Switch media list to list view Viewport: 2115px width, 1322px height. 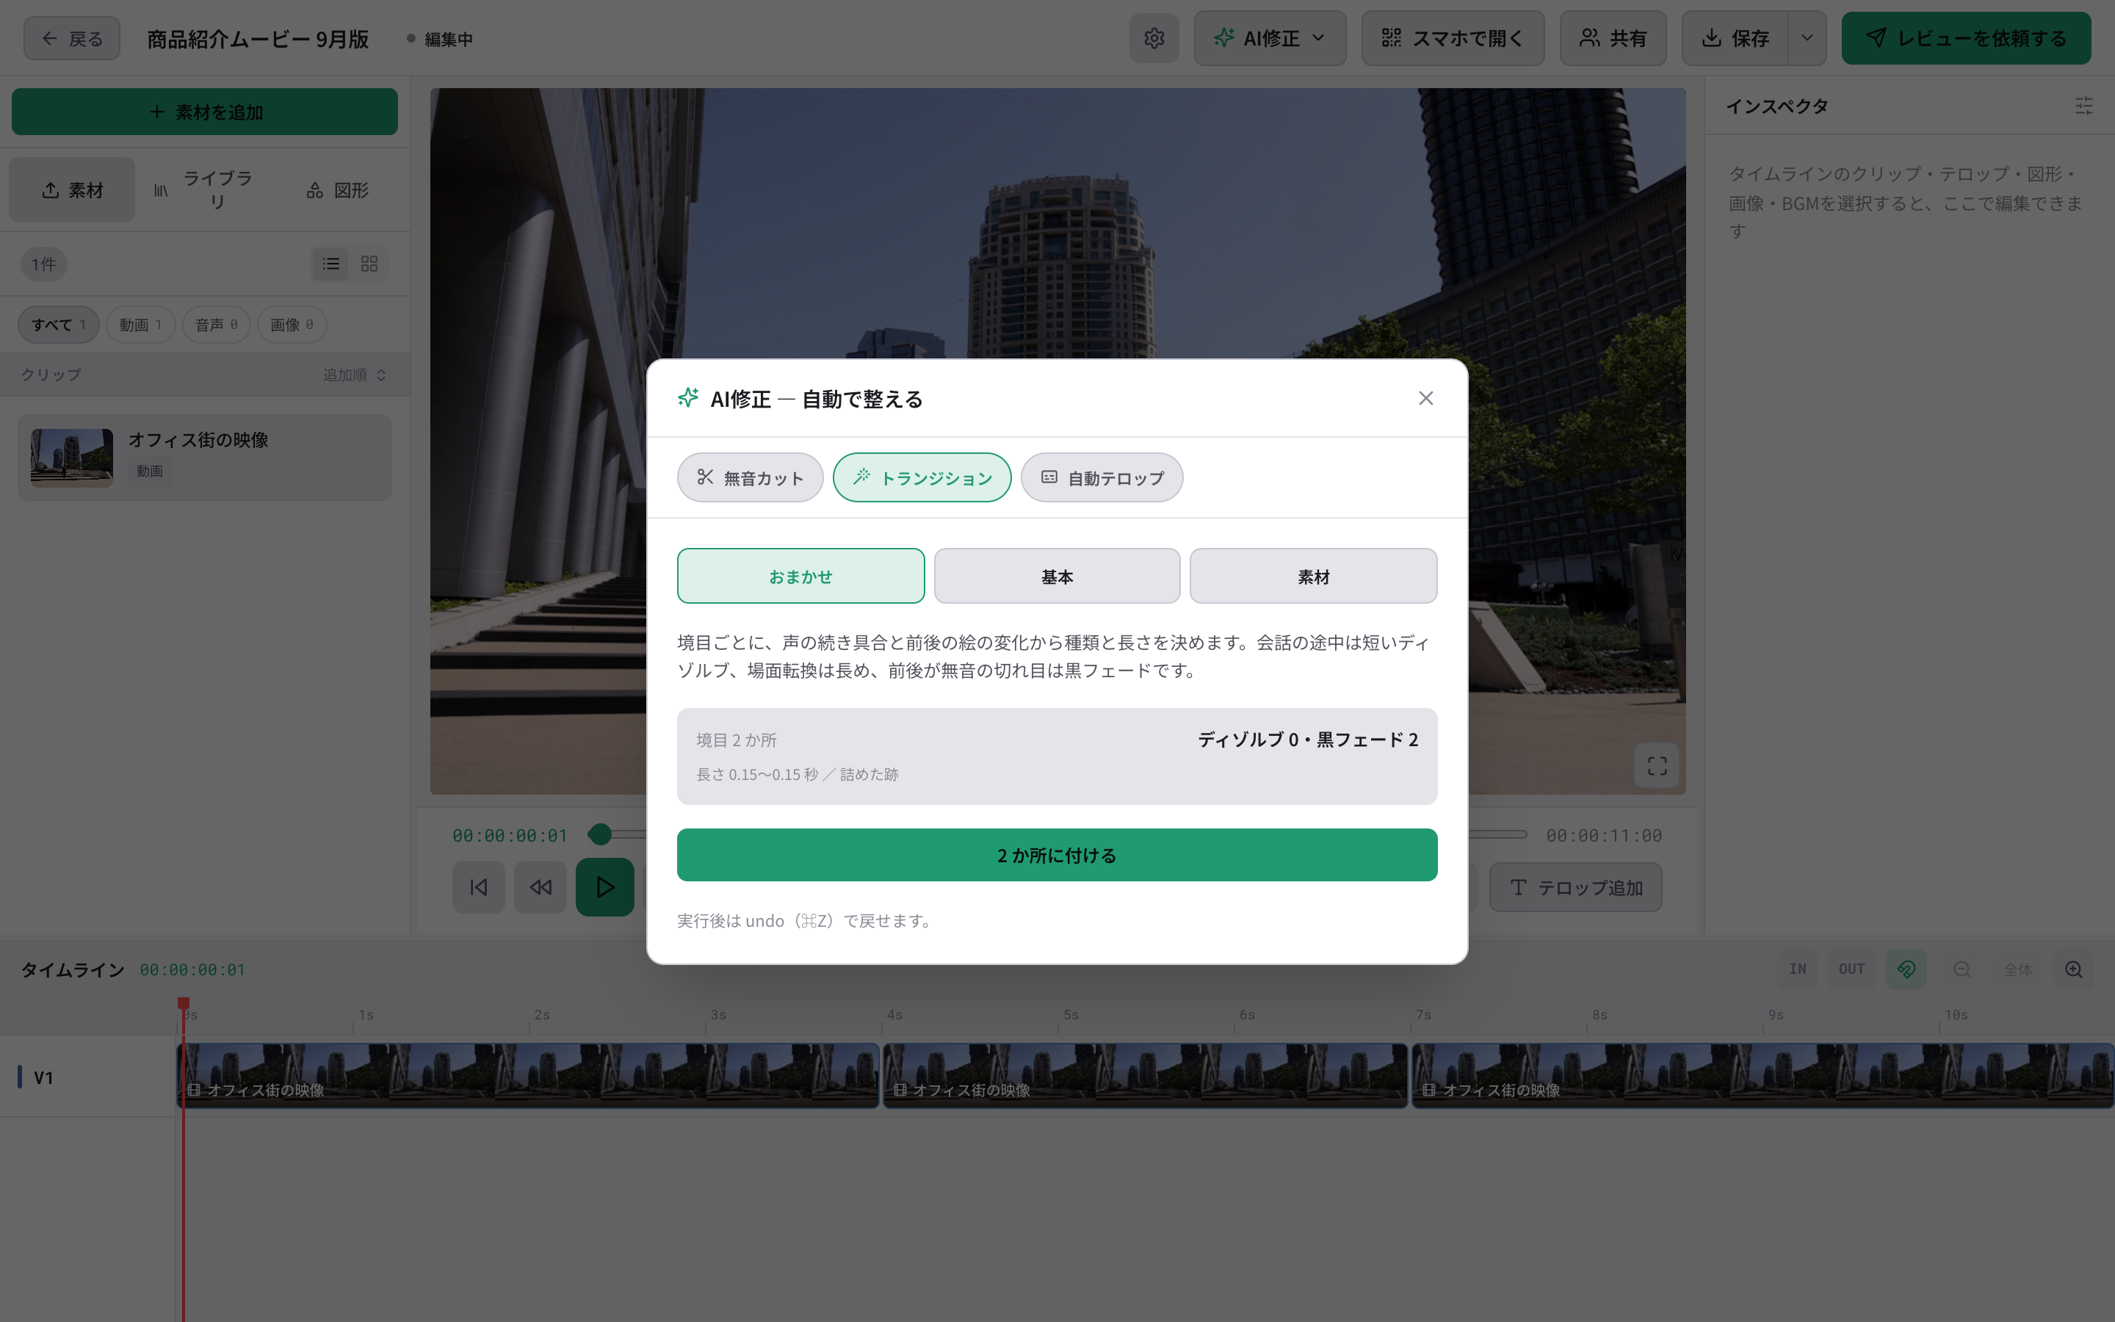330,264
